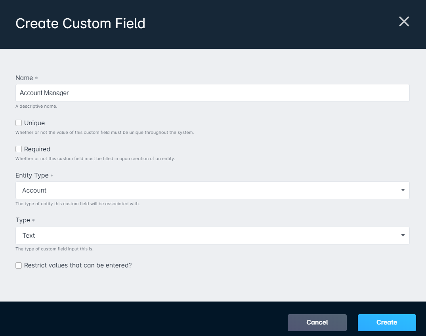Click into the Account Manager name field
This screenshot has height=336, width=426.
coord(212,93)
